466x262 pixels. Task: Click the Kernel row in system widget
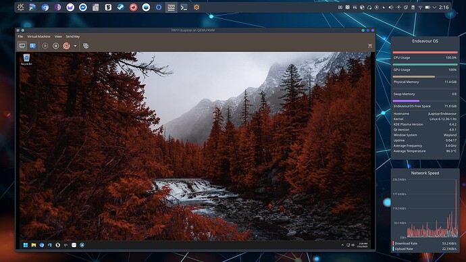[425, 119]
